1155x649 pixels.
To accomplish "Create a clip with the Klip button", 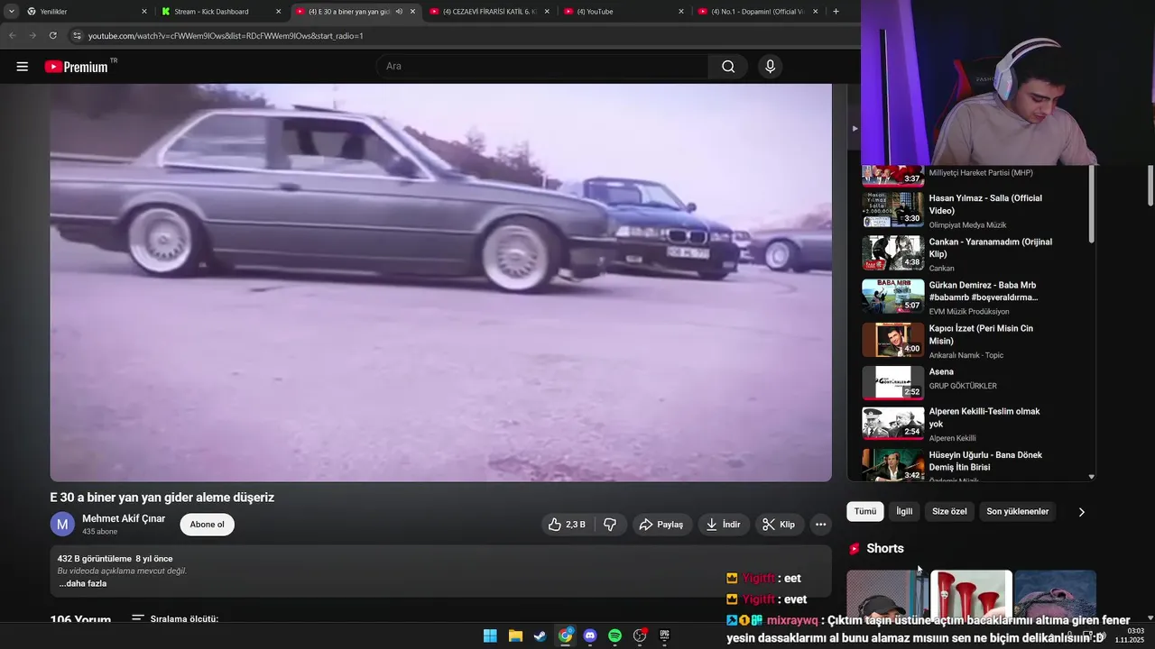I will point(779,525).
